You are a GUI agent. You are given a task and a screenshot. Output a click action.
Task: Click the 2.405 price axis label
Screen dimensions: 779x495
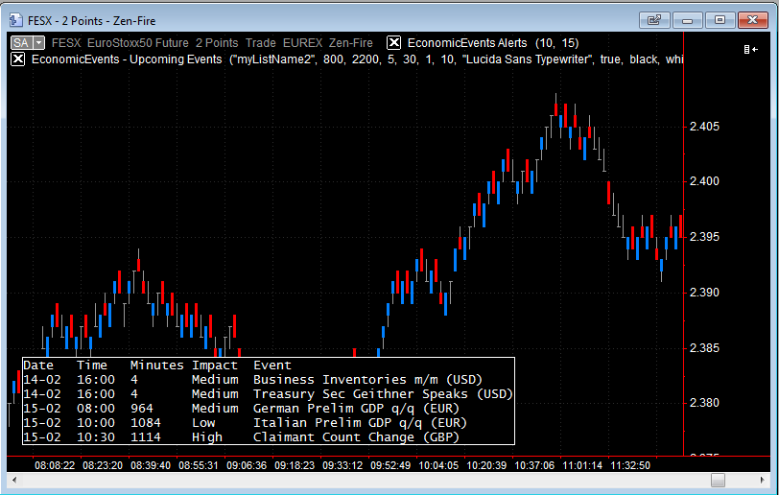coord(704,127)
